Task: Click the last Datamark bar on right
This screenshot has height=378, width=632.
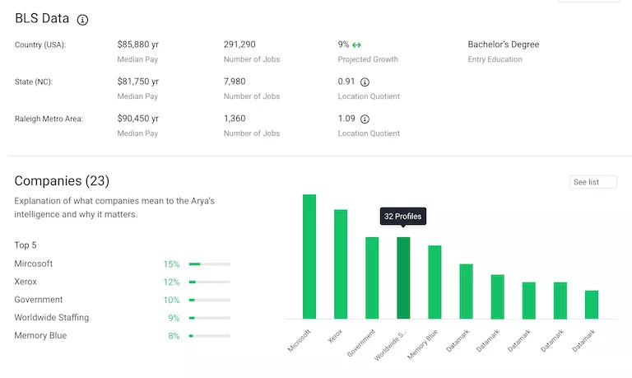Action: coord(591,304)
